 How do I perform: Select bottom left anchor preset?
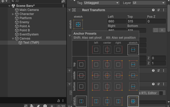(x=96, y=87)
